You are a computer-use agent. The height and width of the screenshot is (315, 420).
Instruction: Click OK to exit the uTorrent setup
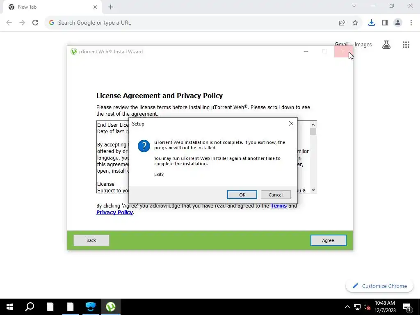[242, 195]
